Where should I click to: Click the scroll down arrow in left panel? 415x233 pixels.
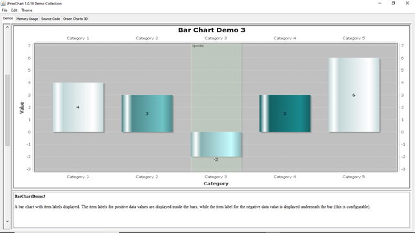[x=7, y=221]
